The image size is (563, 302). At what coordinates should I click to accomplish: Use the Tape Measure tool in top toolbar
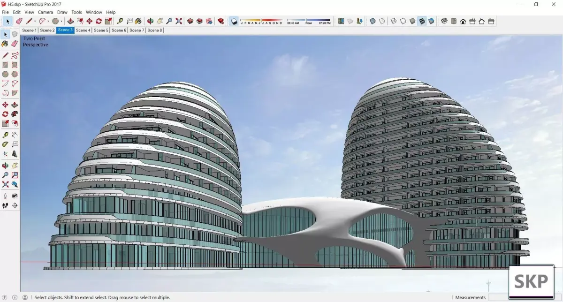pyautogui.click(x=120, y=21)
